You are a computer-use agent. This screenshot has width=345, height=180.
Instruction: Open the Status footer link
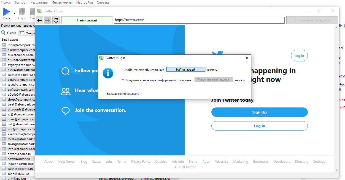point(96,162)
